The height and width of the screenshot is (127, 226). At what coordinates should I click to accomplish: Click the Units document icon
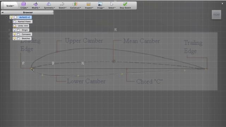pyautogui.click(x=15, y=26)
